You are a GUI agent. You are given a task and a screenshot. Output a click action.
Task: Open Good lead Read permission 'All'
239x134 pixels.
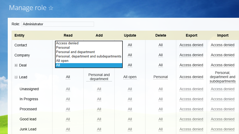tap(68, 119)
